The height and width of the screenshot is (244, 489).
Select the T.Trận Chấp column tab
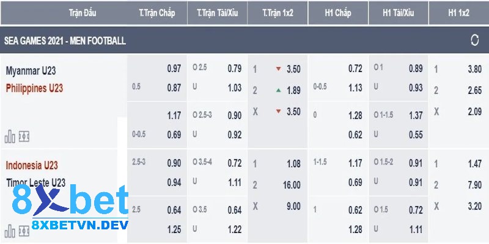(157, 13)
